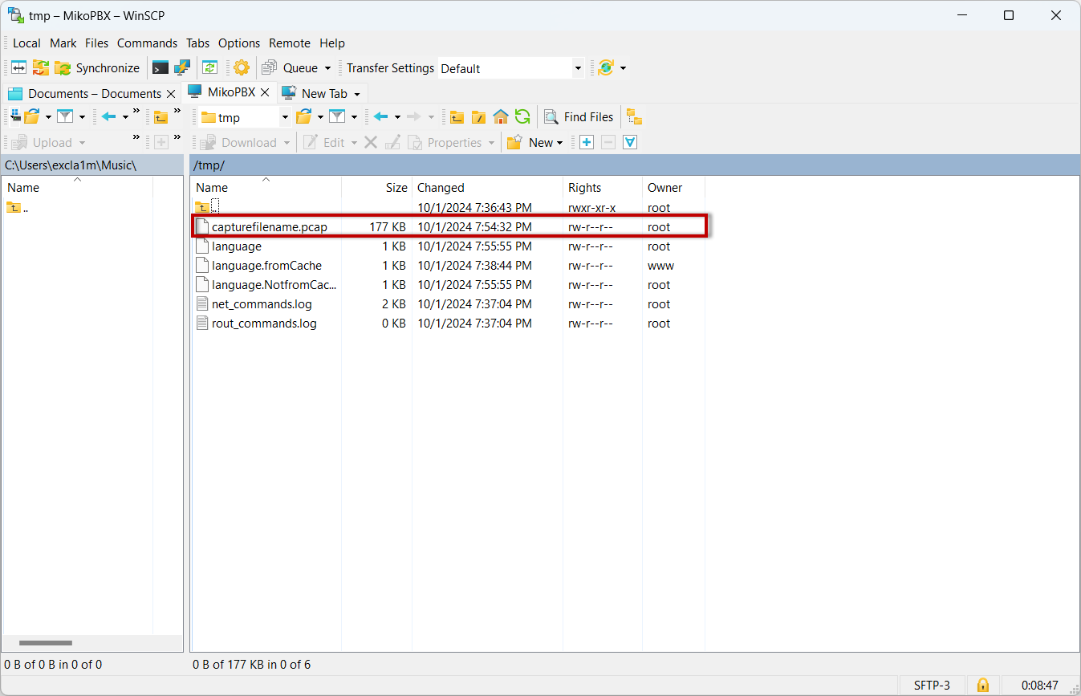Click remote parent directory icon
This screenshot has width=1081, height=696.
[457, 117]
